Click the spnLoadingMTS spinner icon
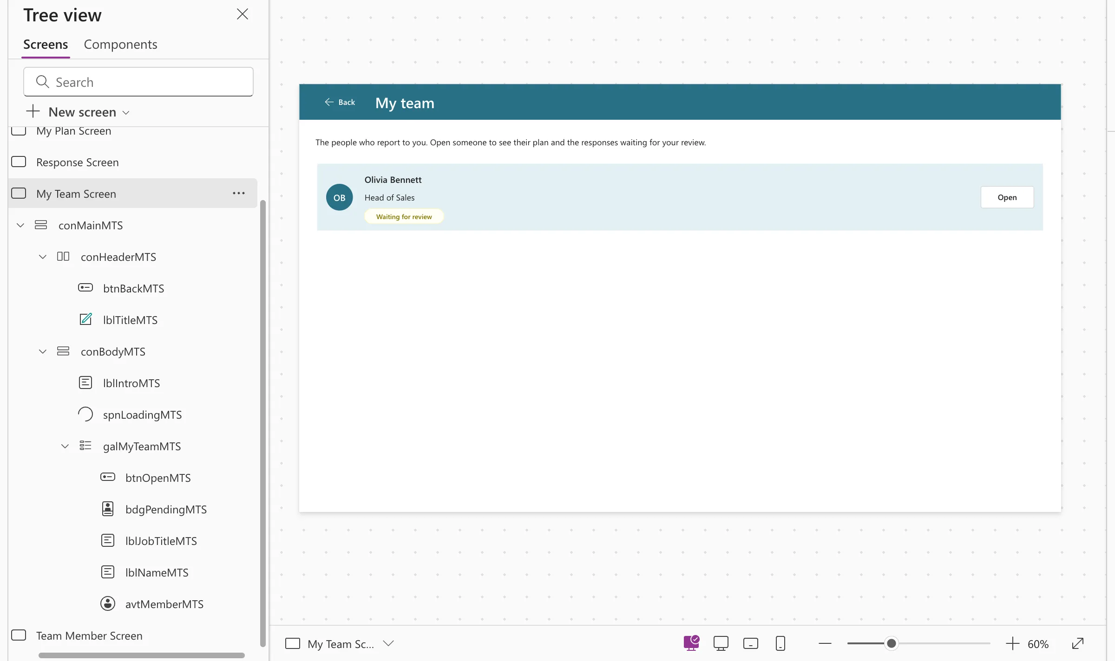The image size is (1115, 661). click(x=85, y=414)
